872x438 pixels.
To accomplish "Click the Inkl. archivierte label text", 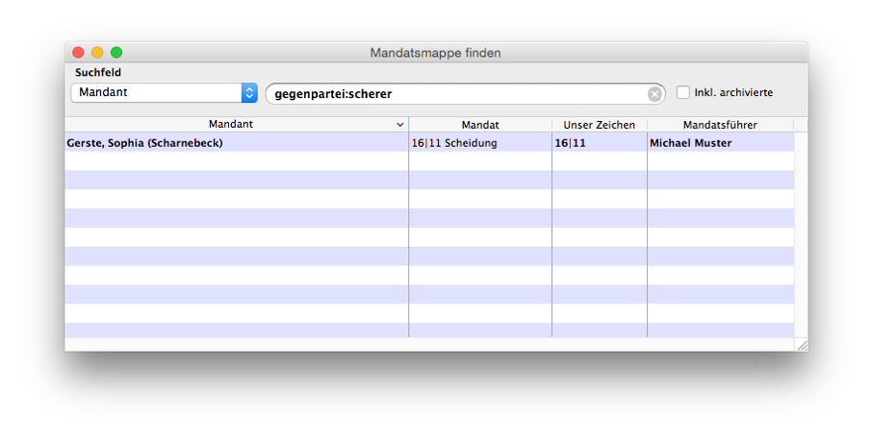I will [x=733, y=93].
